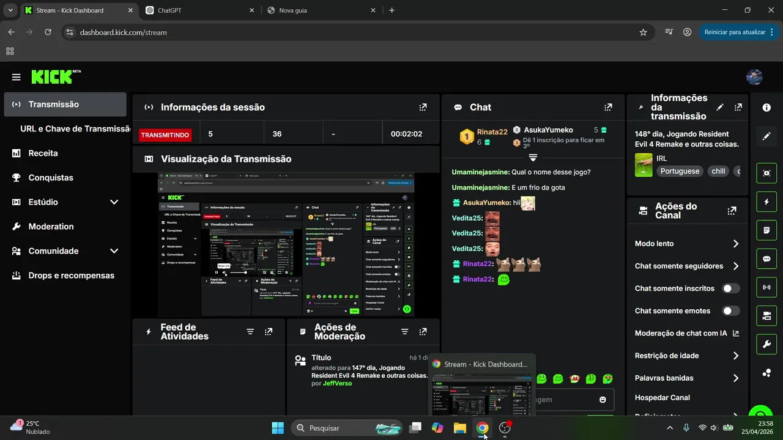Screen dimensions: 783x440
Task: Click AsukaYumeko's name in the chat message
Action: [486, 202]
